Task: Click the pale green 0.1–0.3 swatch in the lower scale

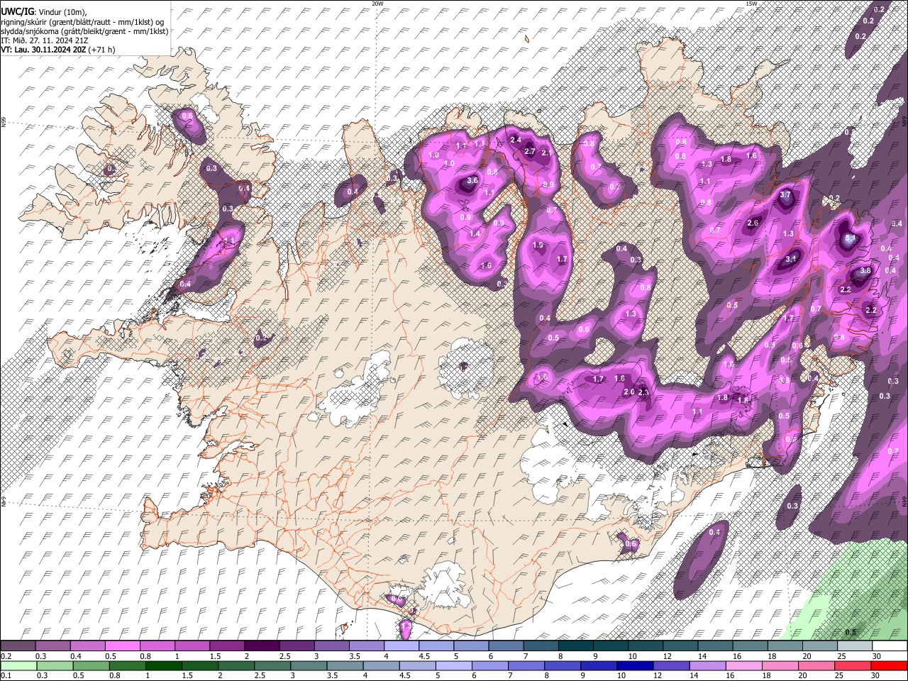Action: (18, 665)
